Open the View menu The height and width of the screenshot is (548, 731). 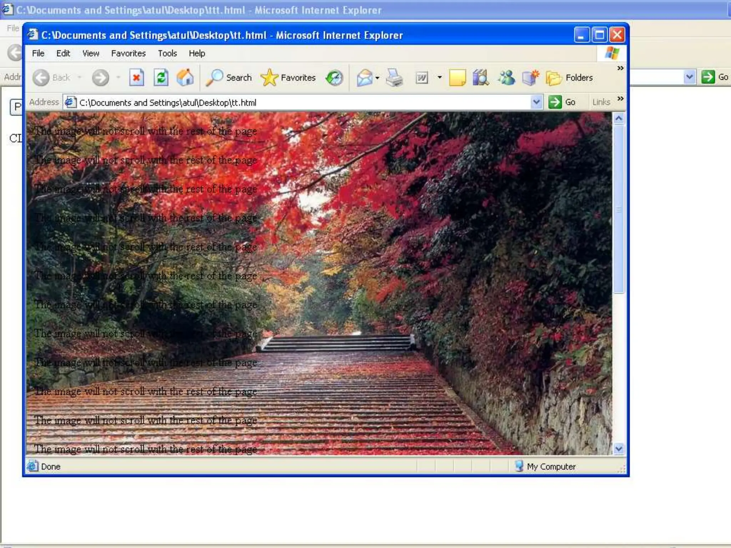point(91,54)
